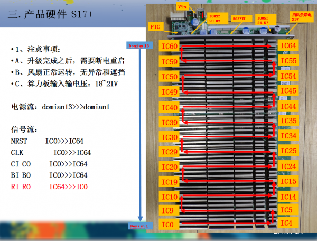
Task: Select the IC35 chip label
Action: click(288, 121)
